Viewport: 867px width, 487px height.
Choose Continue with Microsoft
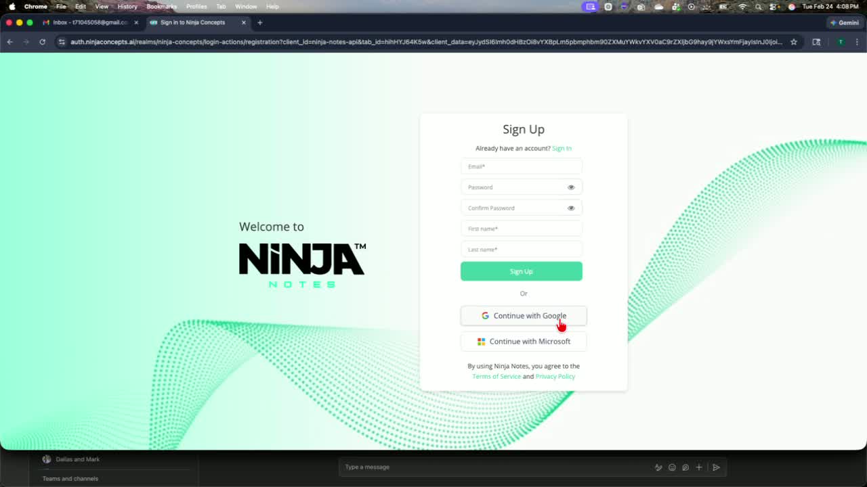(524, 342)
